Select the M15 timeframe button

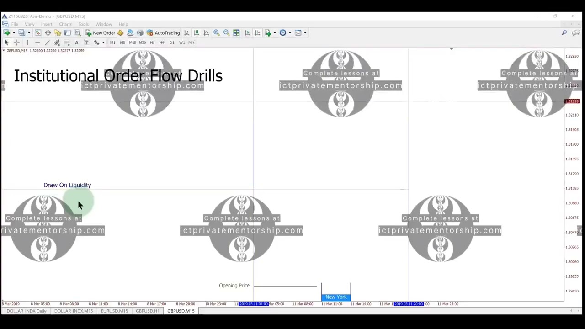[x=132, y=42]
